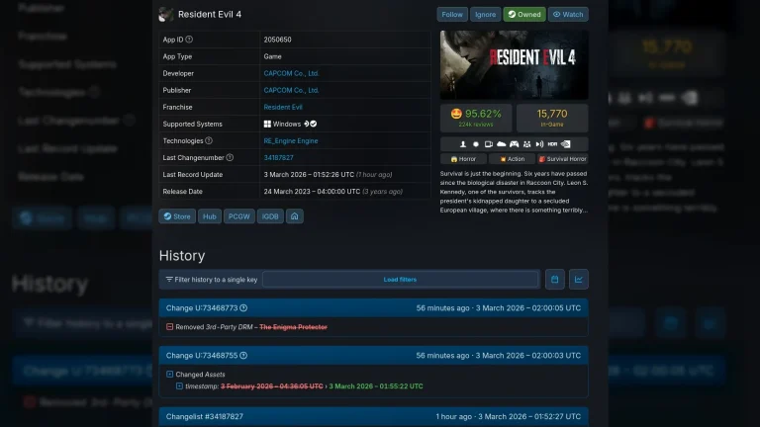Click the green 3 March 2026 – 01:55:22 UTC timestamp

(x=376, y=385)
